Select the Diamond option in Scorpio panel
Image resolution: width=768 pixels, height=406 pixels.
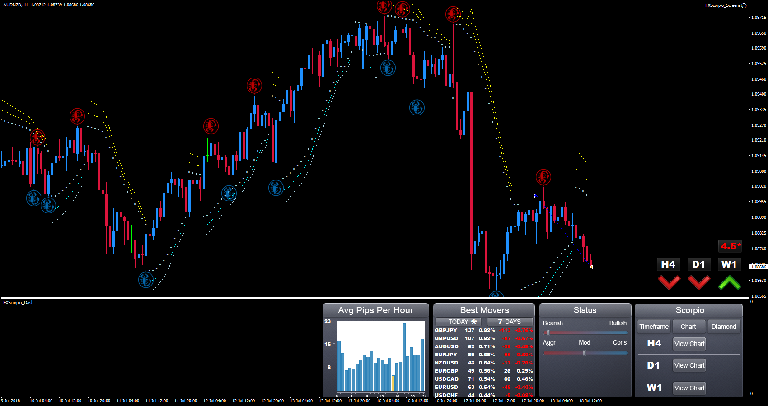pos(723,327)
